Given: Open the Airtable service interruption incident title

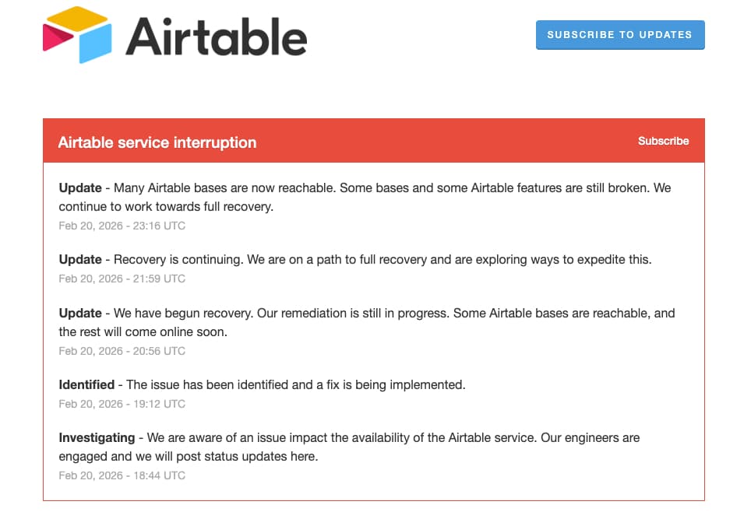Looking at the screenshot, I should 157,142.
